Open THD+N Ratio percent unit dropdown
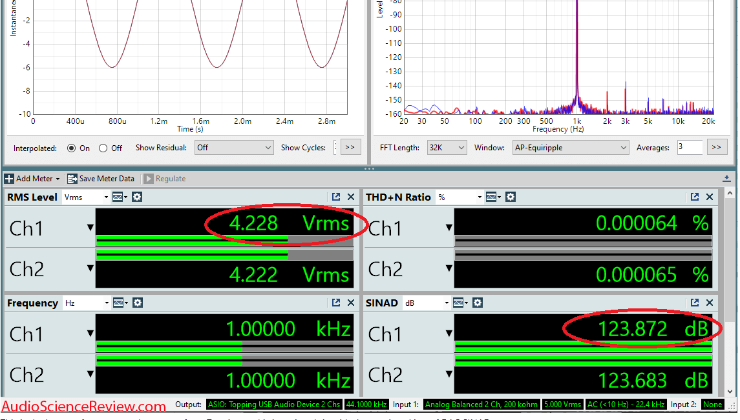The height and width of the screenshot is (420, 740). click(460, 197)
